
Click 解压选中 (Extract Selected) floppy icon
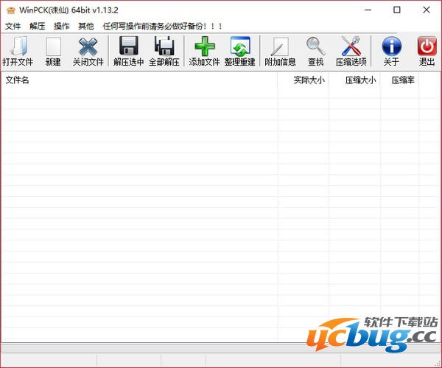pyautogui.click(x=128, y=47)
